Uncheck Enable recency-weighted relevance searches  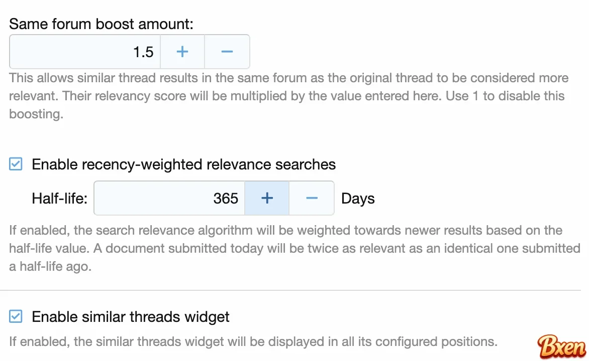[x=15, y=163]
